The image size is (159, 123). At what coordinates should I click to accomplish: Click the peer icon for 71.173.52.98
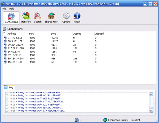point(5,38)
